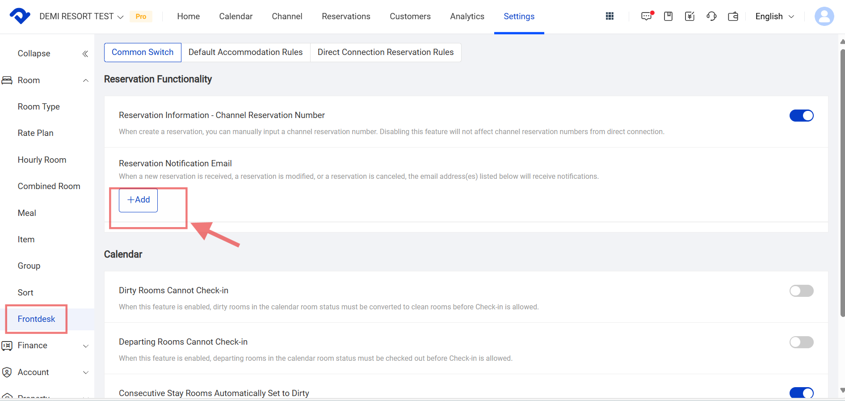Click the headset support icon
The height and width of the screenshot is (401, 845).
[711, 17]
